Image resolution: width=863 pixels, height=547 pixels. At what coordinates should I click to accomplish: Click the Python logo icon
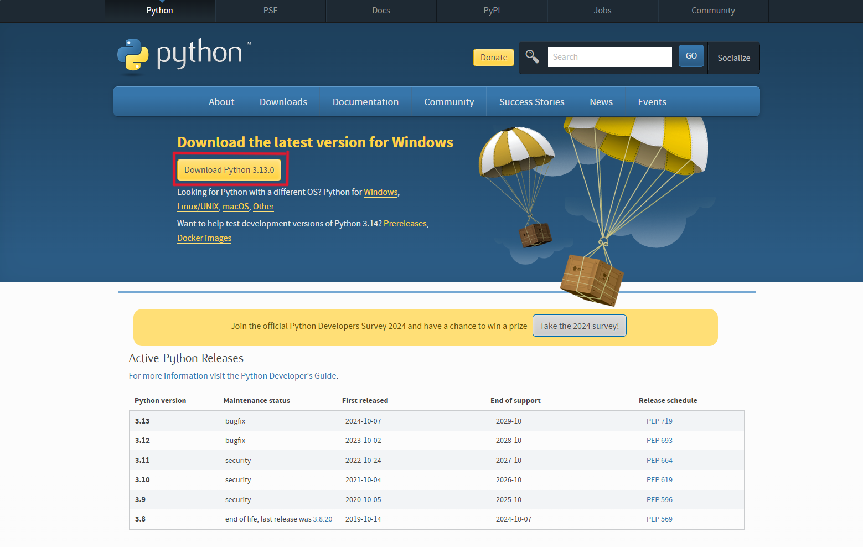click(133, 55)
